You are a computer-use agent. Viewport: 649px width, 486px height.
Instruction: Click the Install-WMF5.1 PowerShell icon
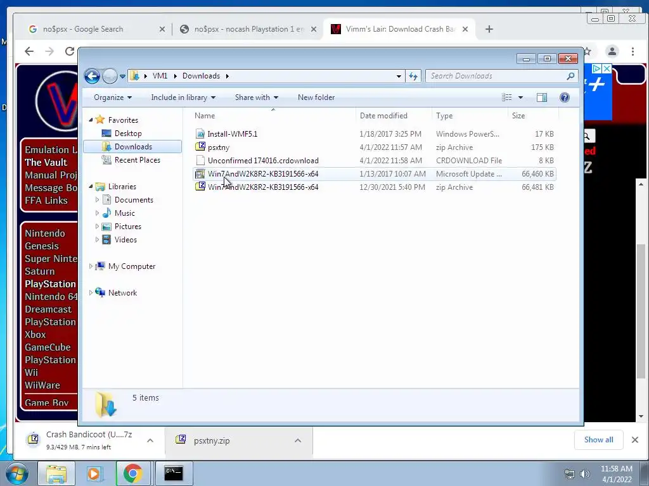pyautogui.click(x=200, y=134)
